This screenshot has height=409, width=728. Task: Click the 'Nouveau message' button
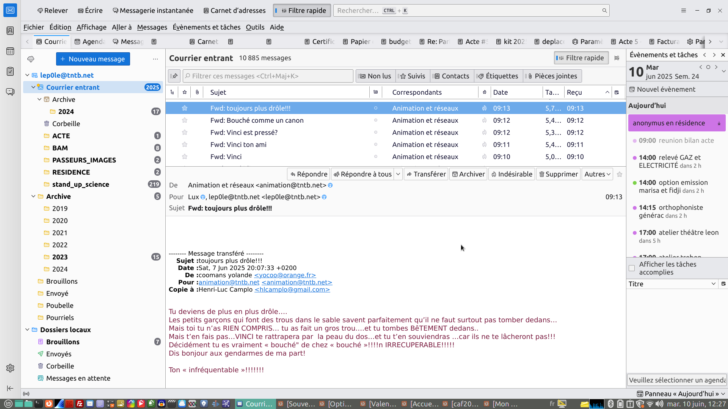coord(93,59)
